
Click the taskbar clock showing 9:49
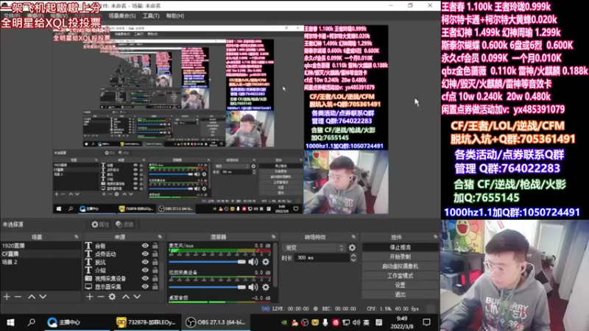[x=402, y=322]
